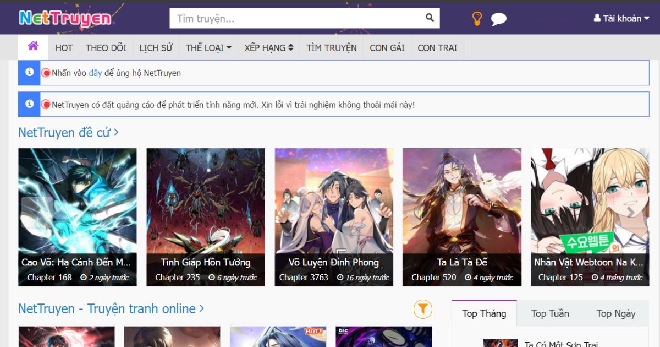Click the carousel next arrow
The width and height of the screenshot is (660, 347).
click(630, 213)
